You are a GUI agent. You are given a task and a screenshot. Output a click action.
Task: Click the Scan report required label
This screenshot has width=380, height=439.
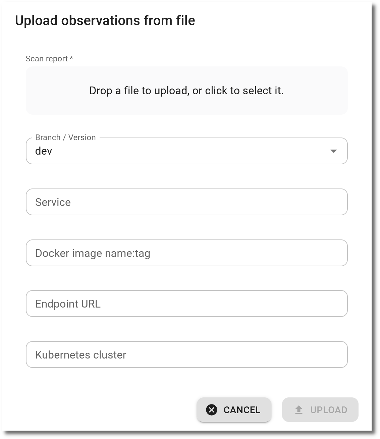click(50, 59)
